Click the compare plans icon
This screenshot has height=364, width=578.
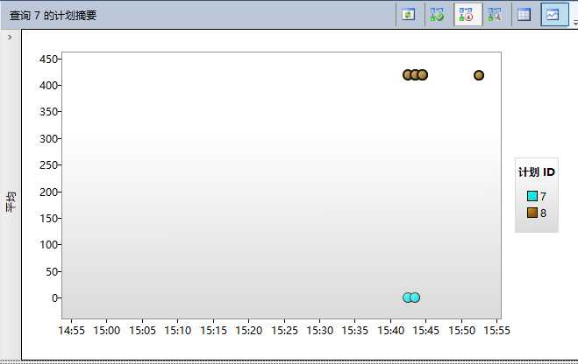pyautogui.click(x=495, y=15)
